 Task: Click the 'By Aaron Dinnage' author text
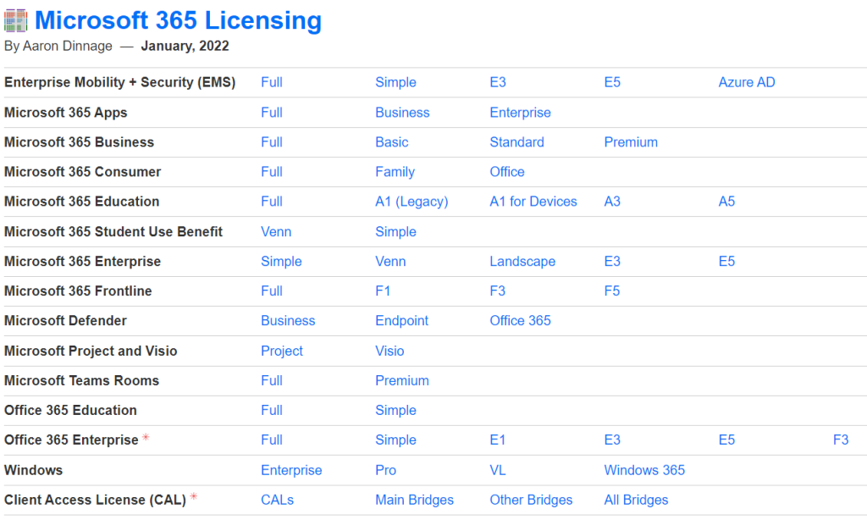coord(58,46)
